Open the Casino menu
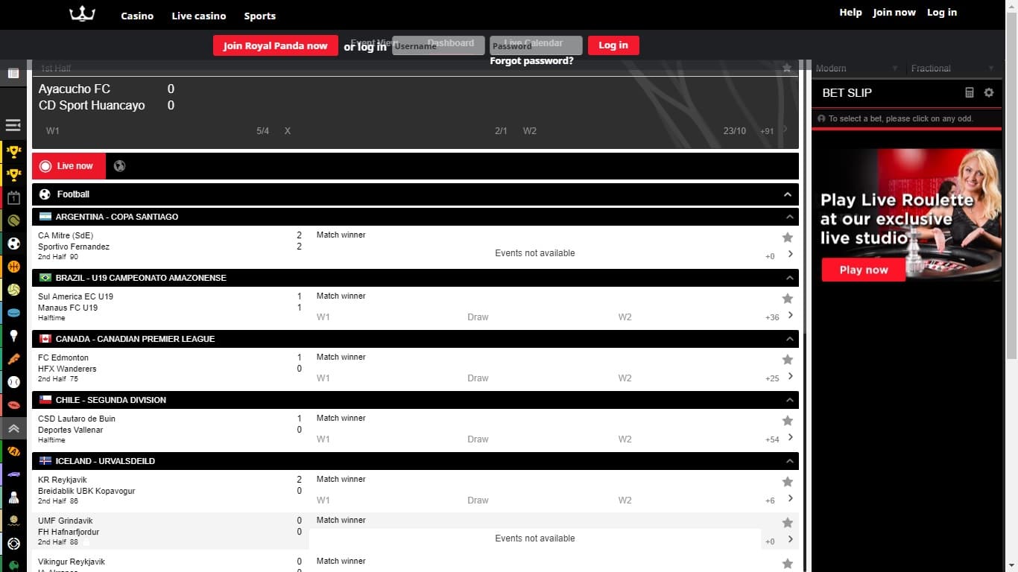The height and width of the screenshot is (572, 1018). tap(137, 16)
